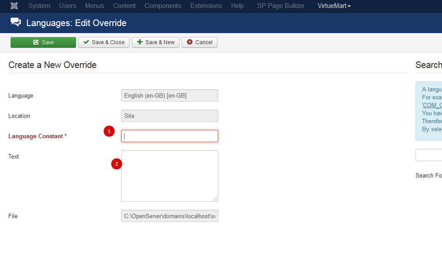Viewport: 442px width, 257px height.
Task: Expand the VirtueMart dropdown
Action: (x=334, y=6)
